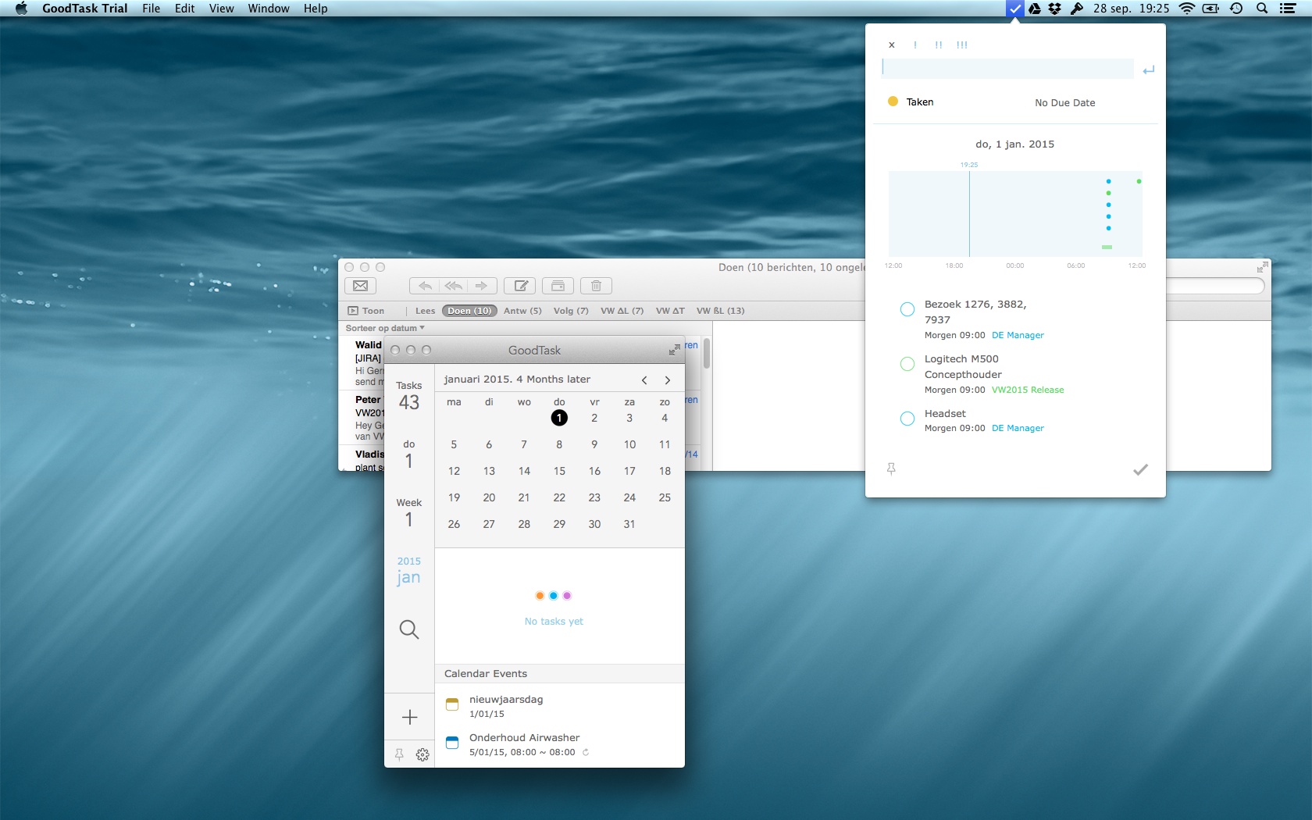Go to previous month in GoodTask
The image size is (1312, 820).
[x=644, y=380]
